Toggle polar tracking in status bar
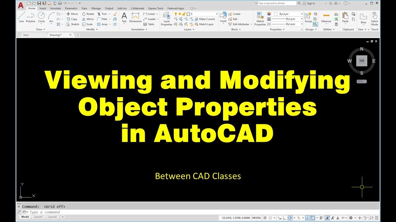396x222 pixels. [290, 218]
